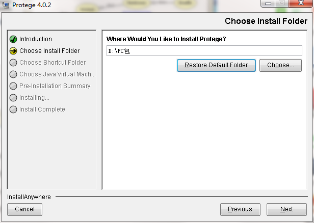Click the gray circle beside Choose Shortcut Folder
The height and width of the screenshot is (223, 314).
pos(13,63)
